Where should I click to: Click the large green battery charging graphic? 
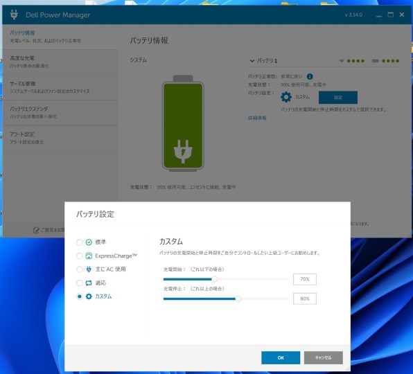(x=183, y=123)
